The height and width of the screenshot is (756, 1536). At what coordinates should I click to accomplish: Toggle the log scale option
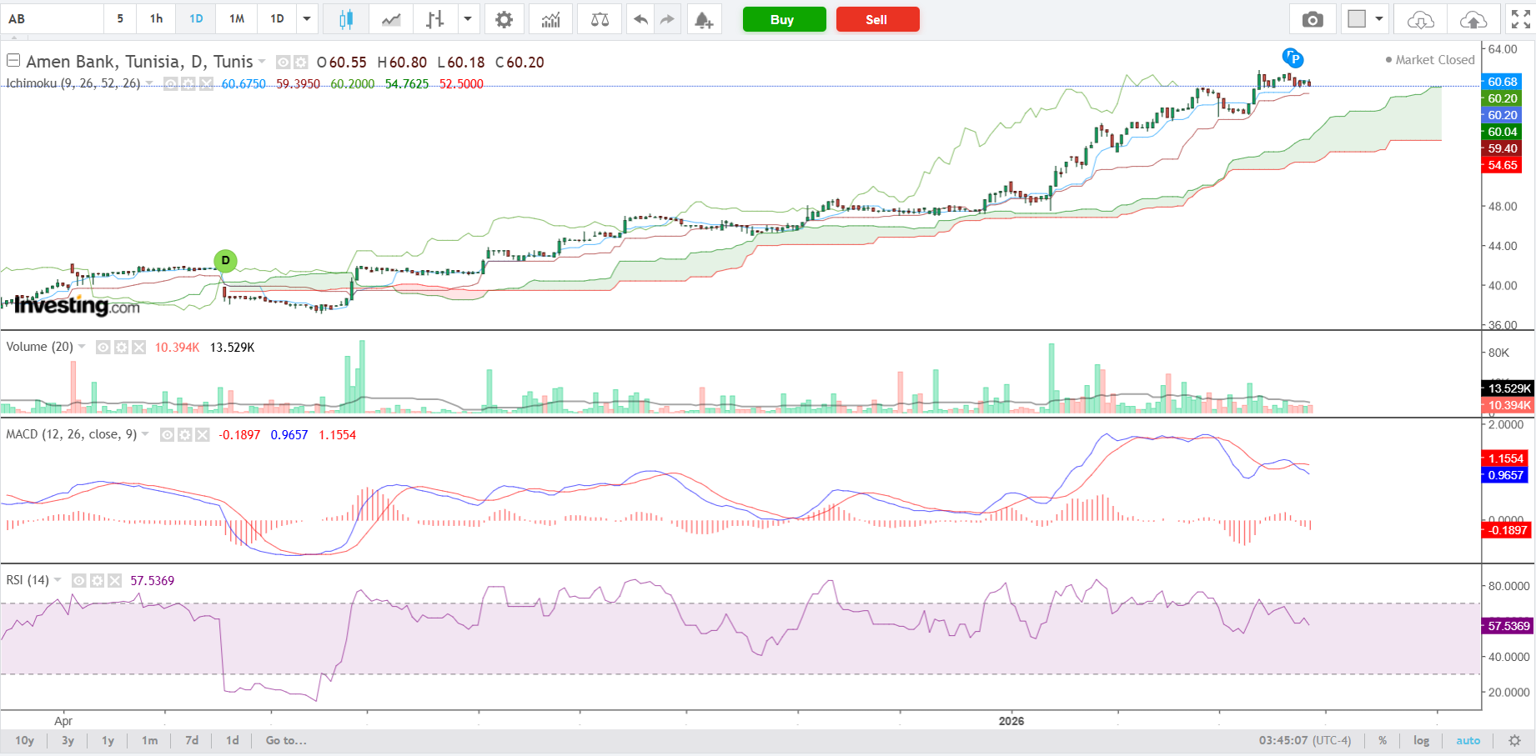click(1421, 740)
